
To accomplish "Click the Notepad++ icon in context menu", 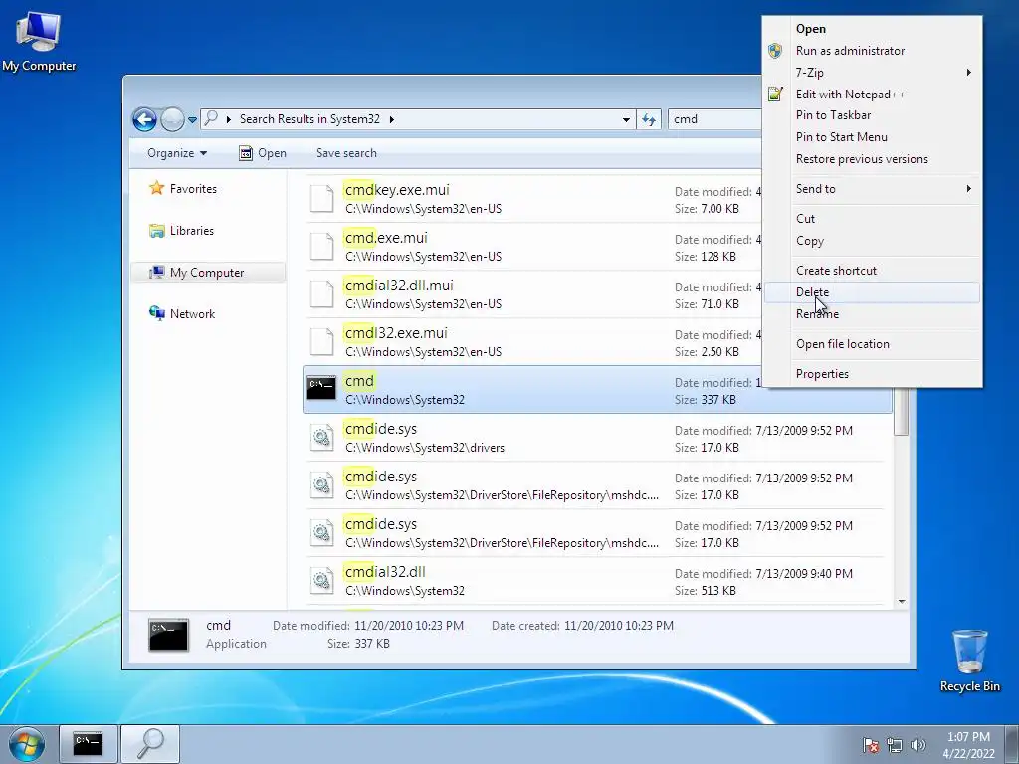I will (x=775, y=95).
